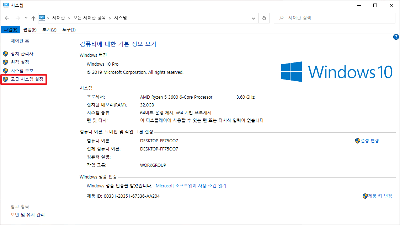
Task: Expand chevron after 모든 제어판 항목
Action: coord(110,18)
